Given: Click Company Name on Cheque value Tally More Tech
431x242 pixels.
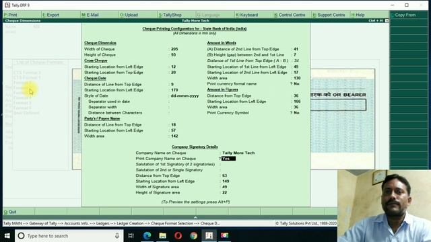Looking at the screenshot, I should (x=238, y=153).
